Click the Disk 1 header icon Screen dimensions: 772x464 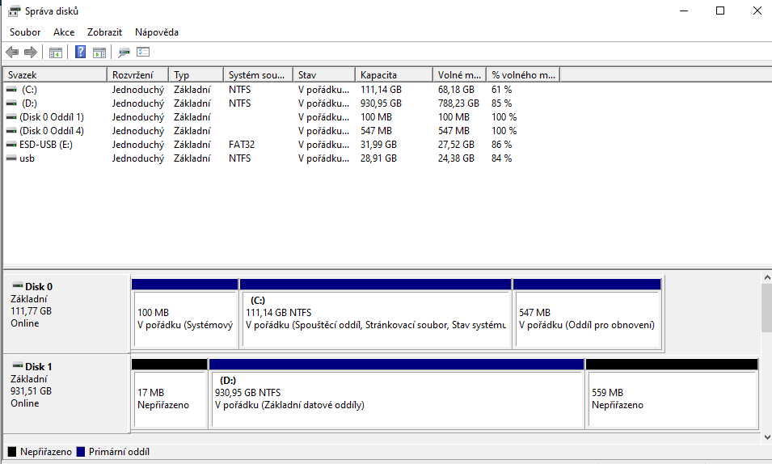click(18, 365)
